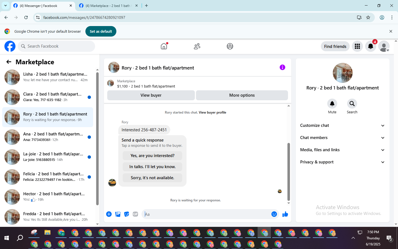Mute this conversation with the bell icon

[x=332, y=104]
